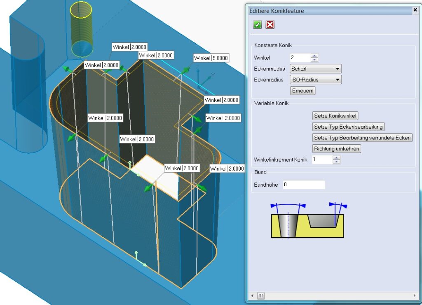
Task: Click the horizontal scrollbar thumb in dialog
Action: (260, 296)
